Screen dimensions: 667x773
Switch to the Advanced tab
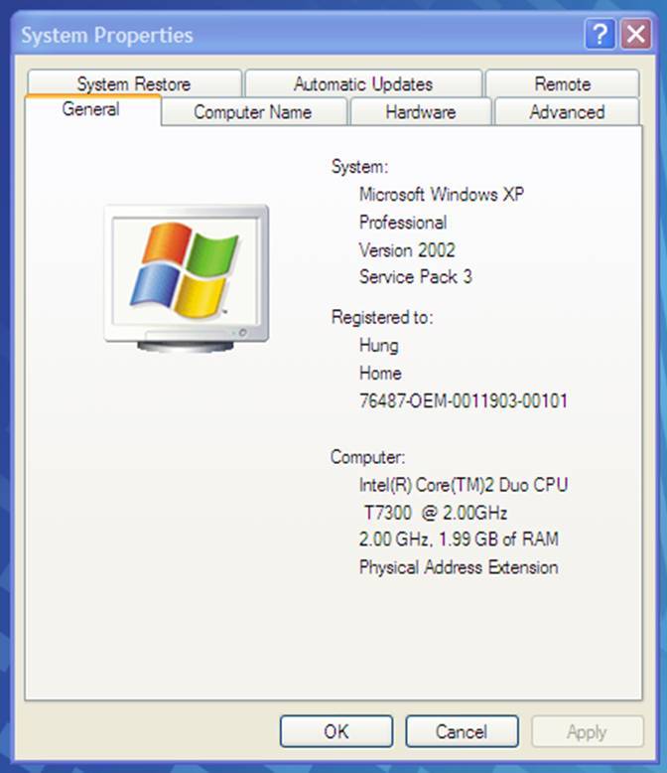tap(567, 112)
